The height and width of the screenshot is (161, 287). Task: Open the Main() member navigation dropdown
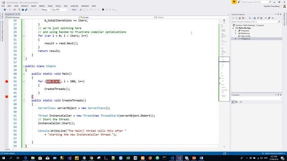192,17
